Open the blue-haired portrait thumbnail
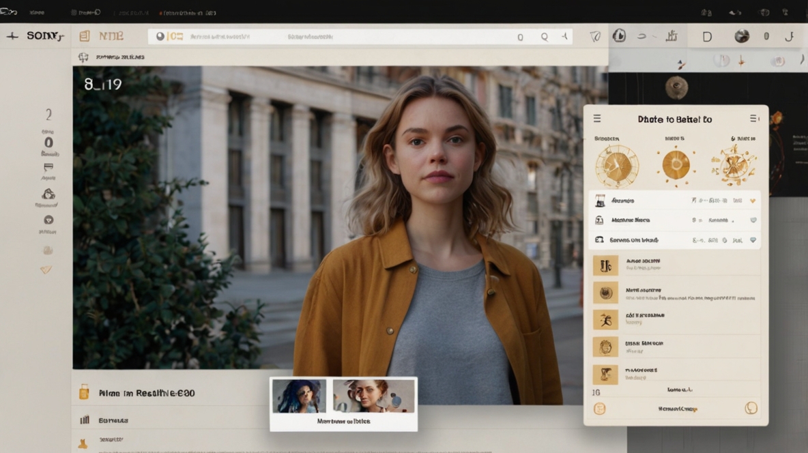 pos(299,396)
